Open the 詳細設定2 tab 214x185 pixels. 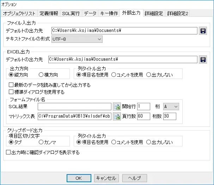(x=177, y=14)
